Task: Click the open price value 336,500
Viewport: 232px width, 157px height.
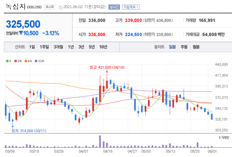Action: tap(97, 35)
